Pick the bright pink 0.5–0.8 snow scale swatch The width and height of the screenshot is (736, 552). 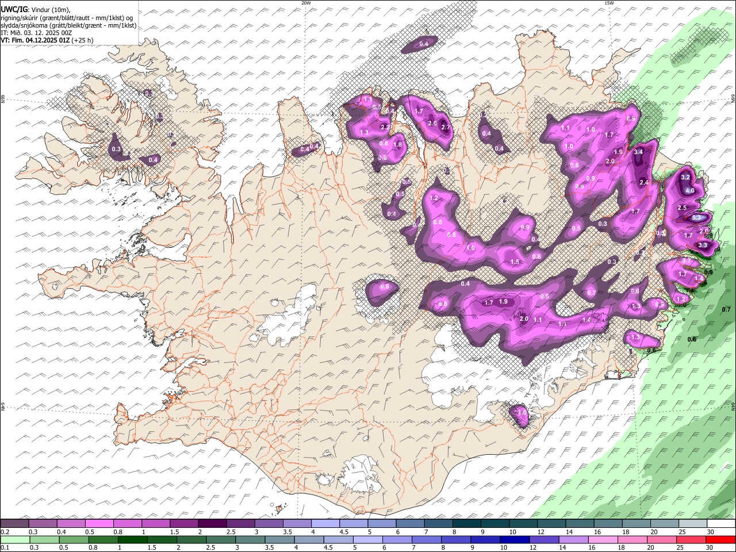99,524
